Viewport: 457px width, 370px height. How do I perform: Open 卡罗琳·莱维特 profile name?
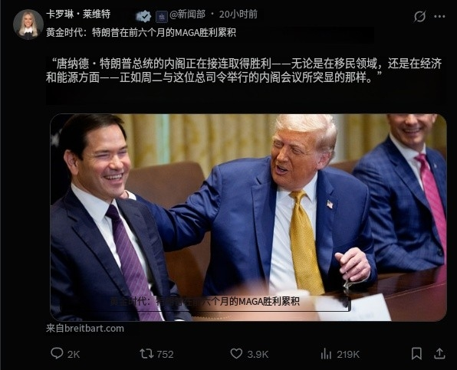coord(78,14)
